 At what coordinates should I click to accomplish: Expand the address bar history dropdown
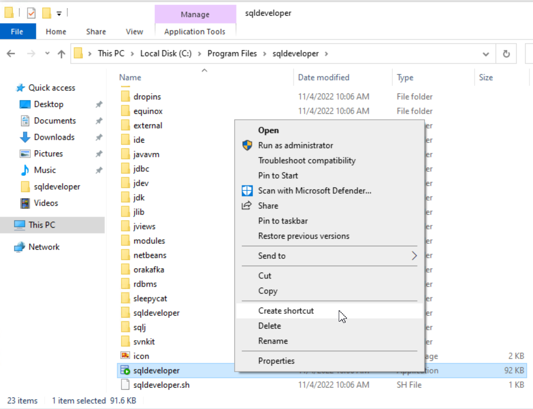[x=486, y=54]
